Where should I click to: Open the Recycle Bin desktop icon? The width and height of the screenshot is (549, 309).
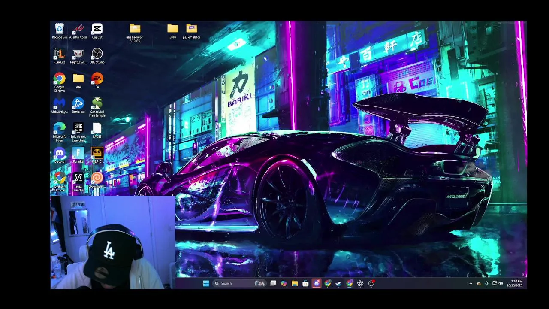coord(59,31)
